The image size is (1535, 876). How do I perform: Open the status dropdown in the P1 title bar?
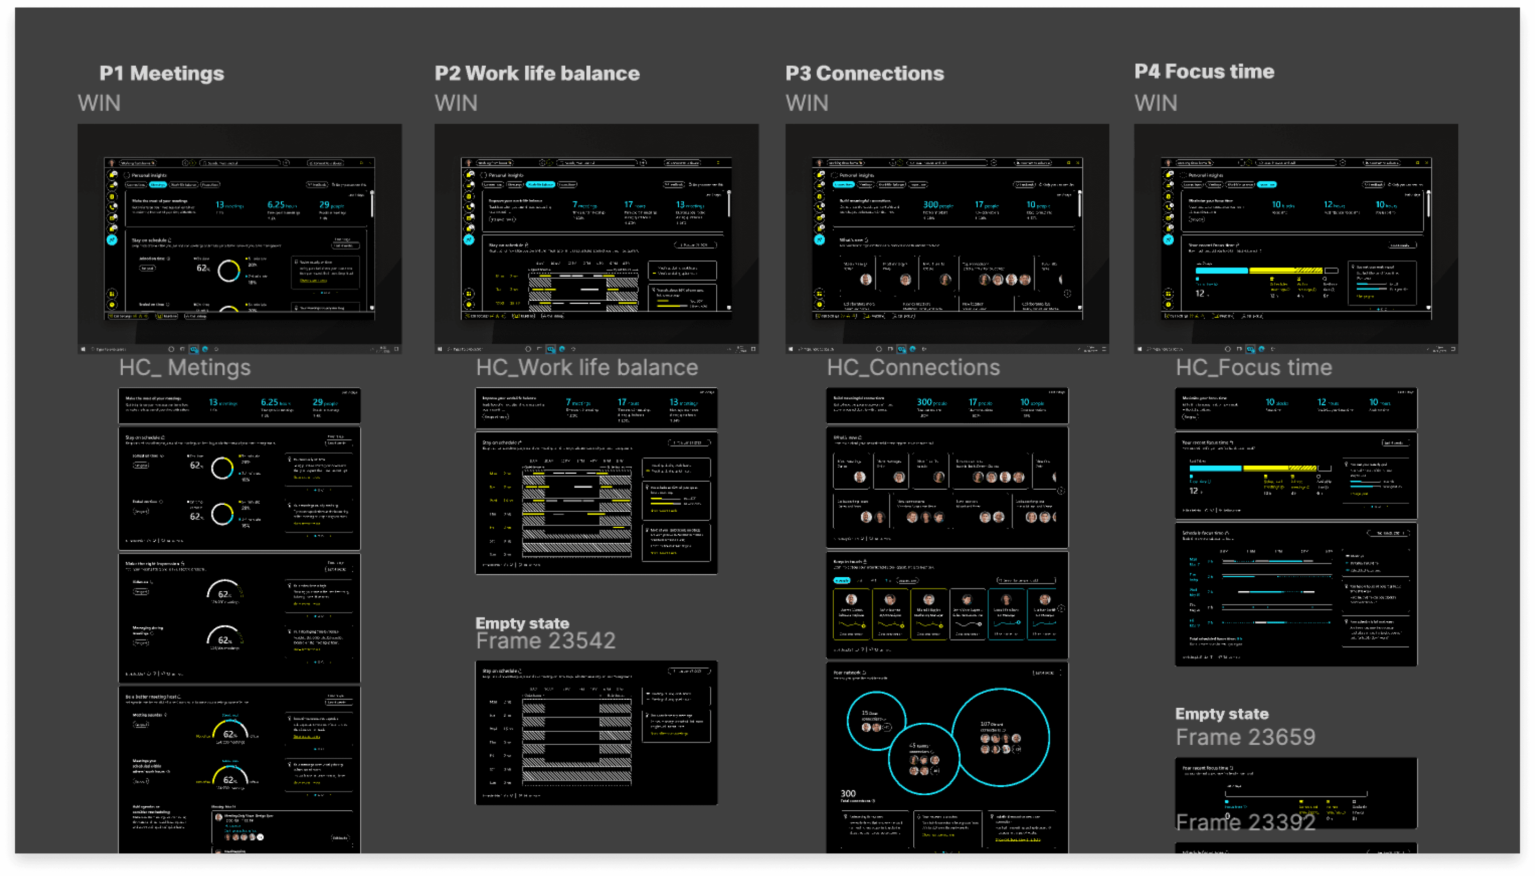pyautogui.click(x=137, y=163)
